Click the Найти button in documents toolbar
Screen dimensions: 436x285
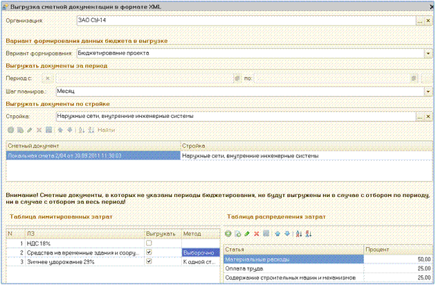pyautogui.click(x=107, y=130)
